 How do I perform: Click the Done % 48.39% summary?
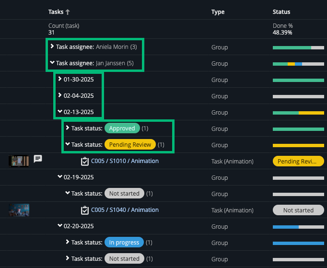pyautogui.click(x=282, y=29)
